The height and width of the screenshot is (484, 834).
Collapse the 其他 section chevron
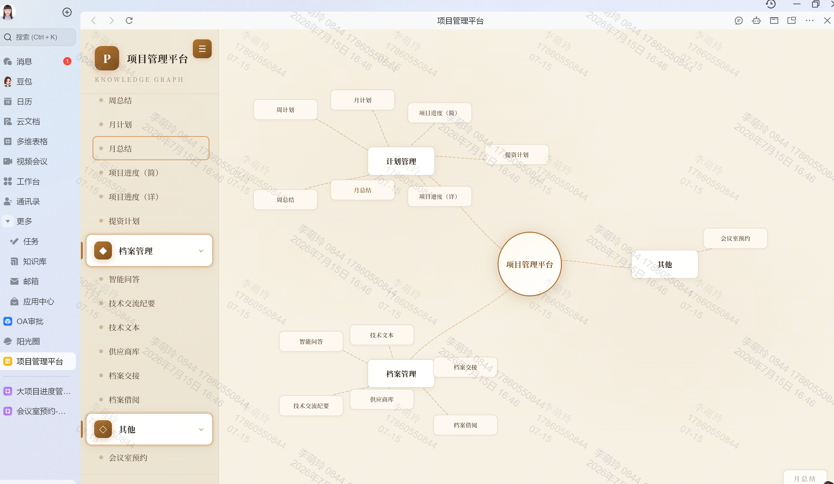click(201, 429)
